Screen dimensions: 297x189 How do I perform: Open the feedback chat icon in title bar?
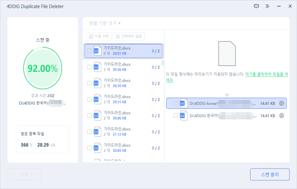(x=256, y=6)
